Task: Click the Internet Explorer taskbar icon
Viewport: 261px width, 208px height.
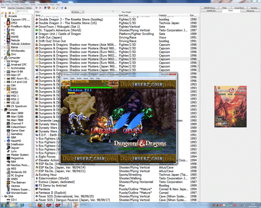Action: tap(22, 205)
